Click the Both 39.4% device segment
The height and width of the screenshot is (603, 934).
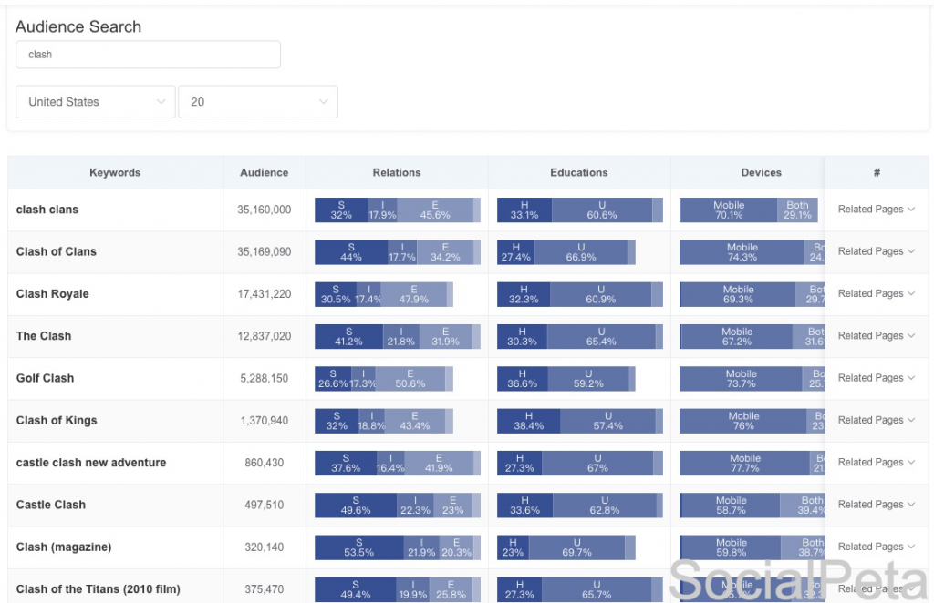coord(803,506)
